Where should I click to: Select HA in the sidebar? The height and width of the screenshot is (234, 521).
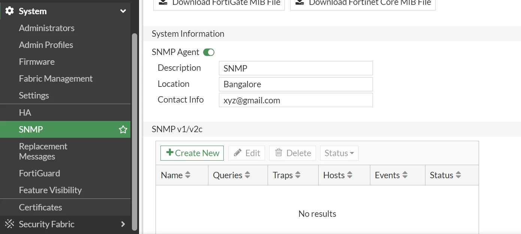pyautogui.click(x=25, y=113)
